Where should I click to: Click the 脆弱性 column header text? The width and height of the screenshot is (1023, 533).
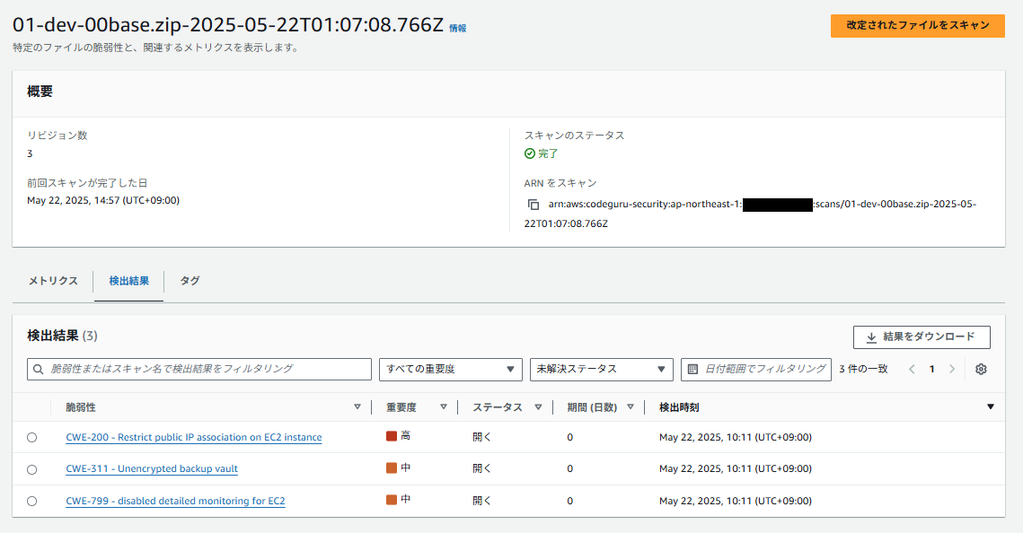coord(81,407)
